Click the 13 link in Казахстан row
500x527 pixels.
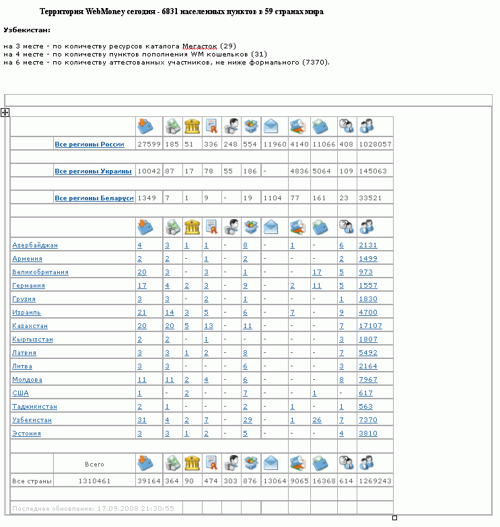(209, 325)
